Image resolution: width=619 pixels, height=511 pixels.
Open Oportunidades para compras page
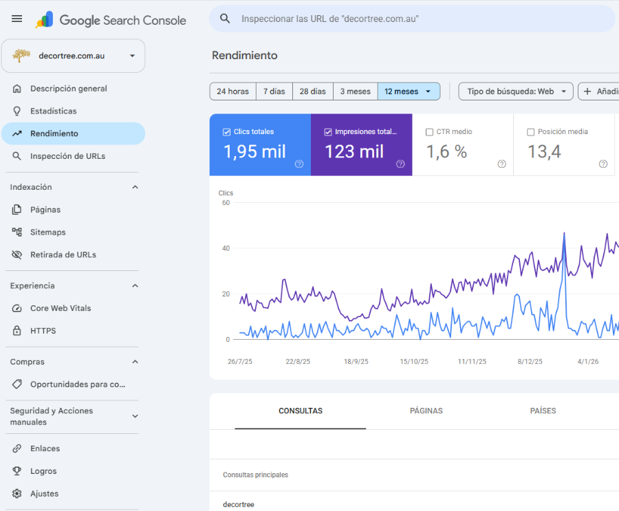click(x=74, y=384)
